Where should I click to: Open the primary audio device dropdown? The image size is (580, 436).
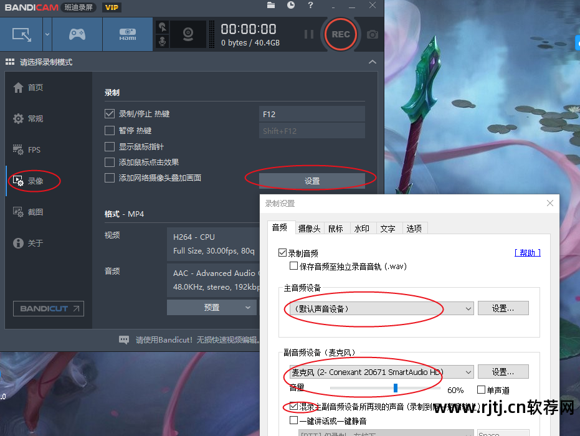point(382,308)
